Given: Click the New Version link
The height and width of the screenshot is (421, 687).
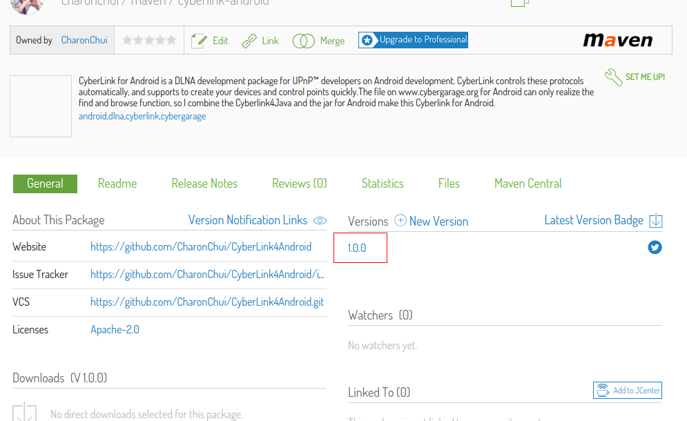Looking at the screenshot, I should (x=438, y=222).
